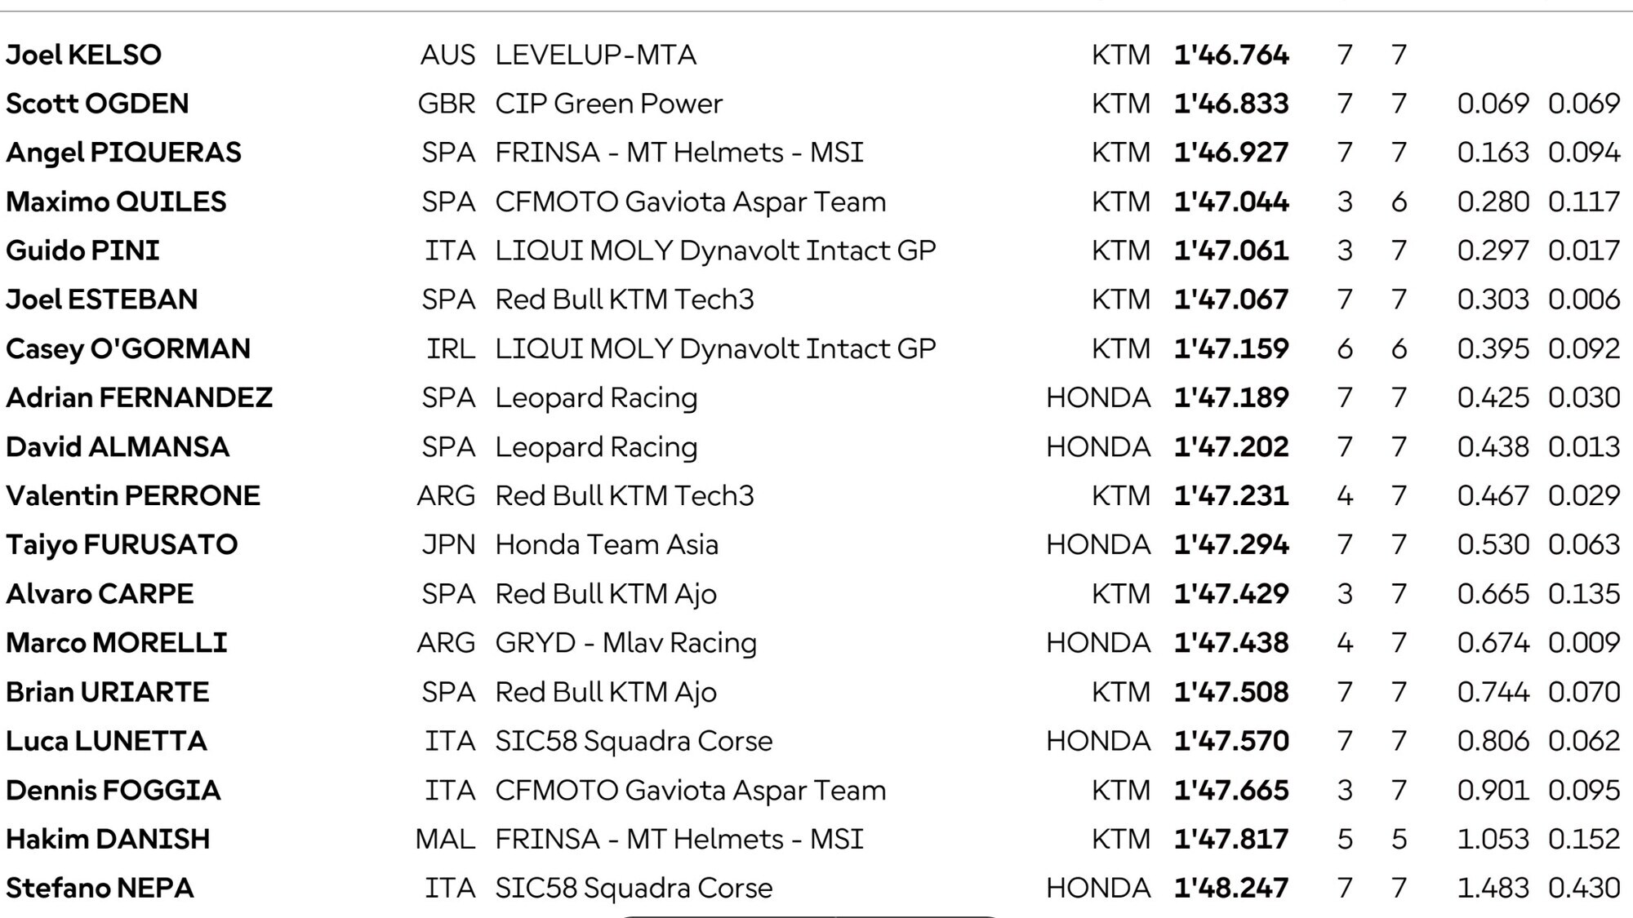Select Stefano NEPA rider name
Image resolution: width=1633 pixels, height=918 pixels.
pos(100,888)
